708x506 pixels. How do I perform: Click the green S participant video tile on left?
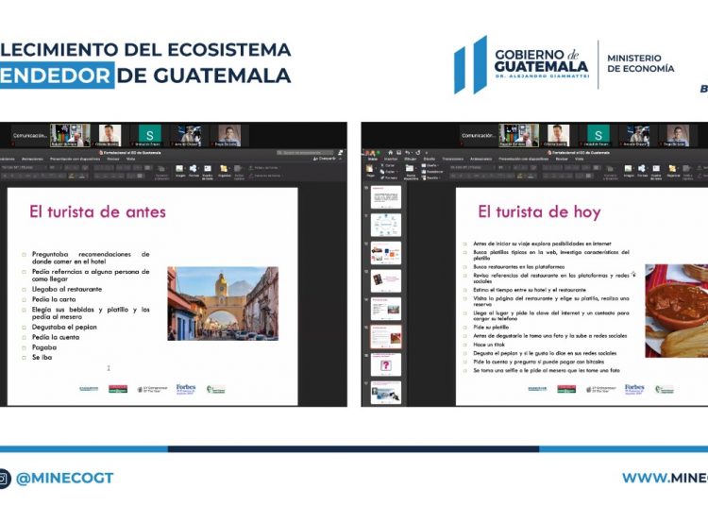(x=149, y=134)
